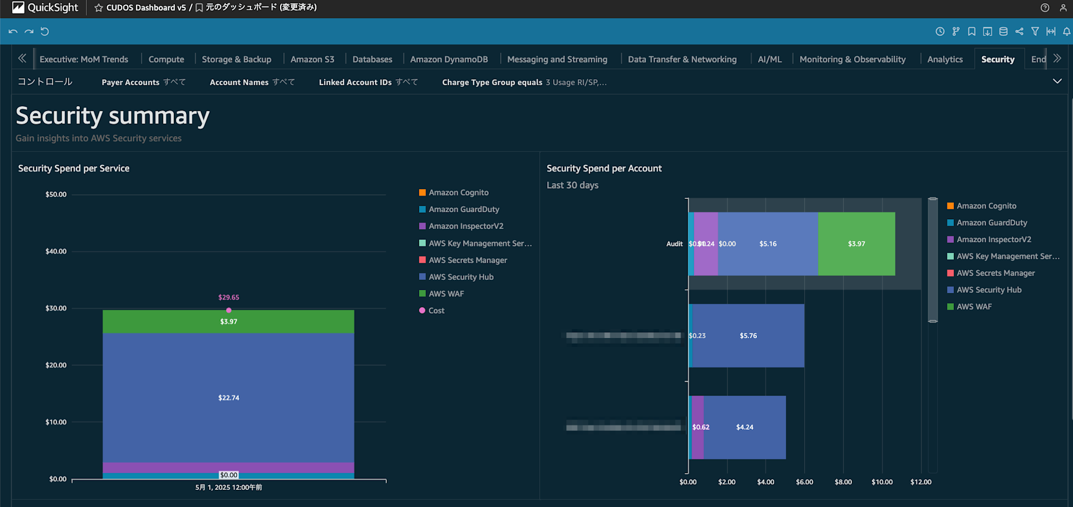Click AWS Secrets Manager in per Service legend
This screenshot has height=507, width=1073.
click(x=462, y=260)
